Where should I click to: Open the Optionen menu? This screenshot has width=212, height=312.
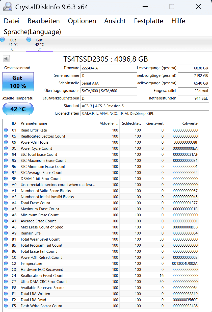[82, 21]
